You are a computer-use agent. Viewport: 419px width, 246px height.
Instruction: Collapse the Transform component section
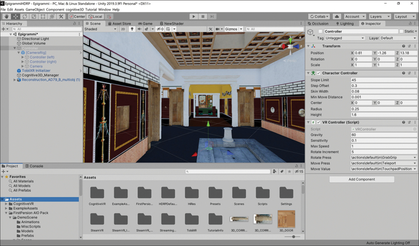309,45
